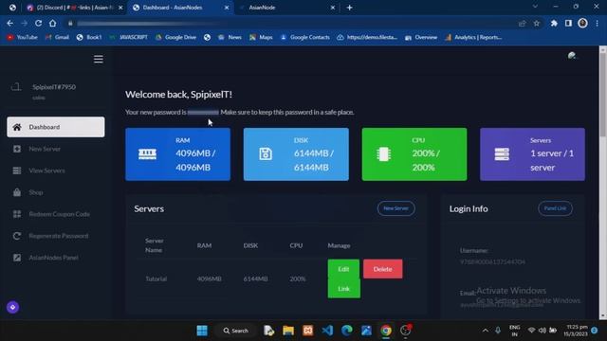The image size is (607, 341).
Task: Click the user avatar at top right
Action: 572,56
